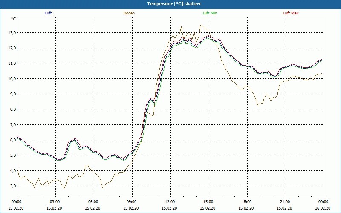The height and width of the screenshot is (213, 341).
Task: Click the '10,0' y-axis label
Action: point(12,79)
